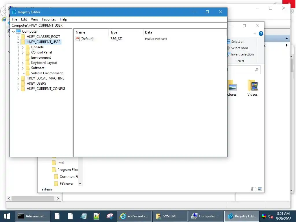This screenshot has height=222, width=296.
Task: Select the Software key label
Action: (38, 68)
